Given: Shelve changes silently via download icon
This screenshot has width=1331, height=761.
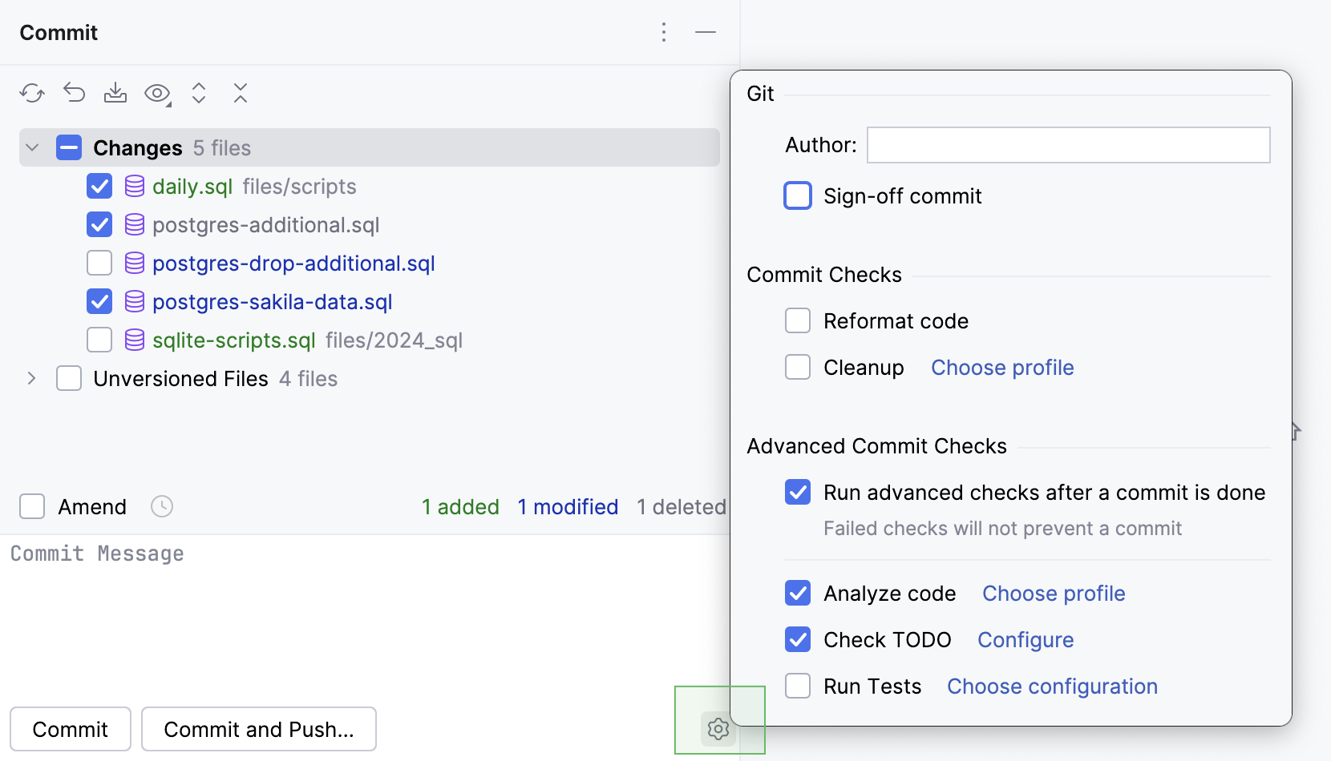Looking at the screenshot, I should pyautogui.click(x=115, y=93).
